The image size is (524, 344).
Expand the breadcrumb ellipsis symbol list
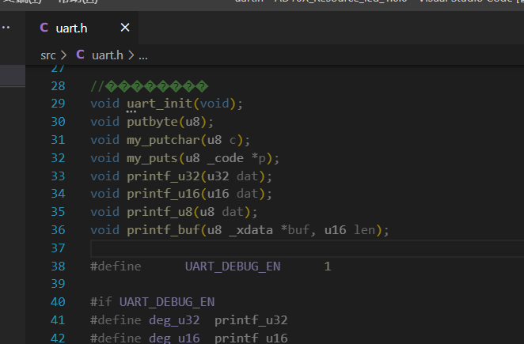tap(143, 56)
